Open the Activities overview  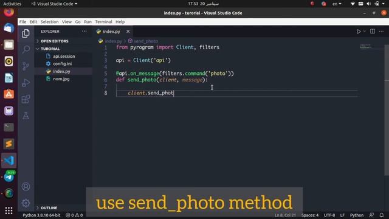coord(12,4)
